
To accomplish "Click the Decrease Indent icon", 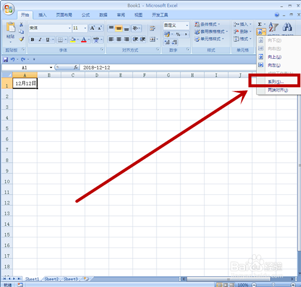I will [x=135, y=39].
